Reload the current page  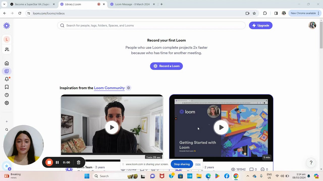click(x=20, y=13)
